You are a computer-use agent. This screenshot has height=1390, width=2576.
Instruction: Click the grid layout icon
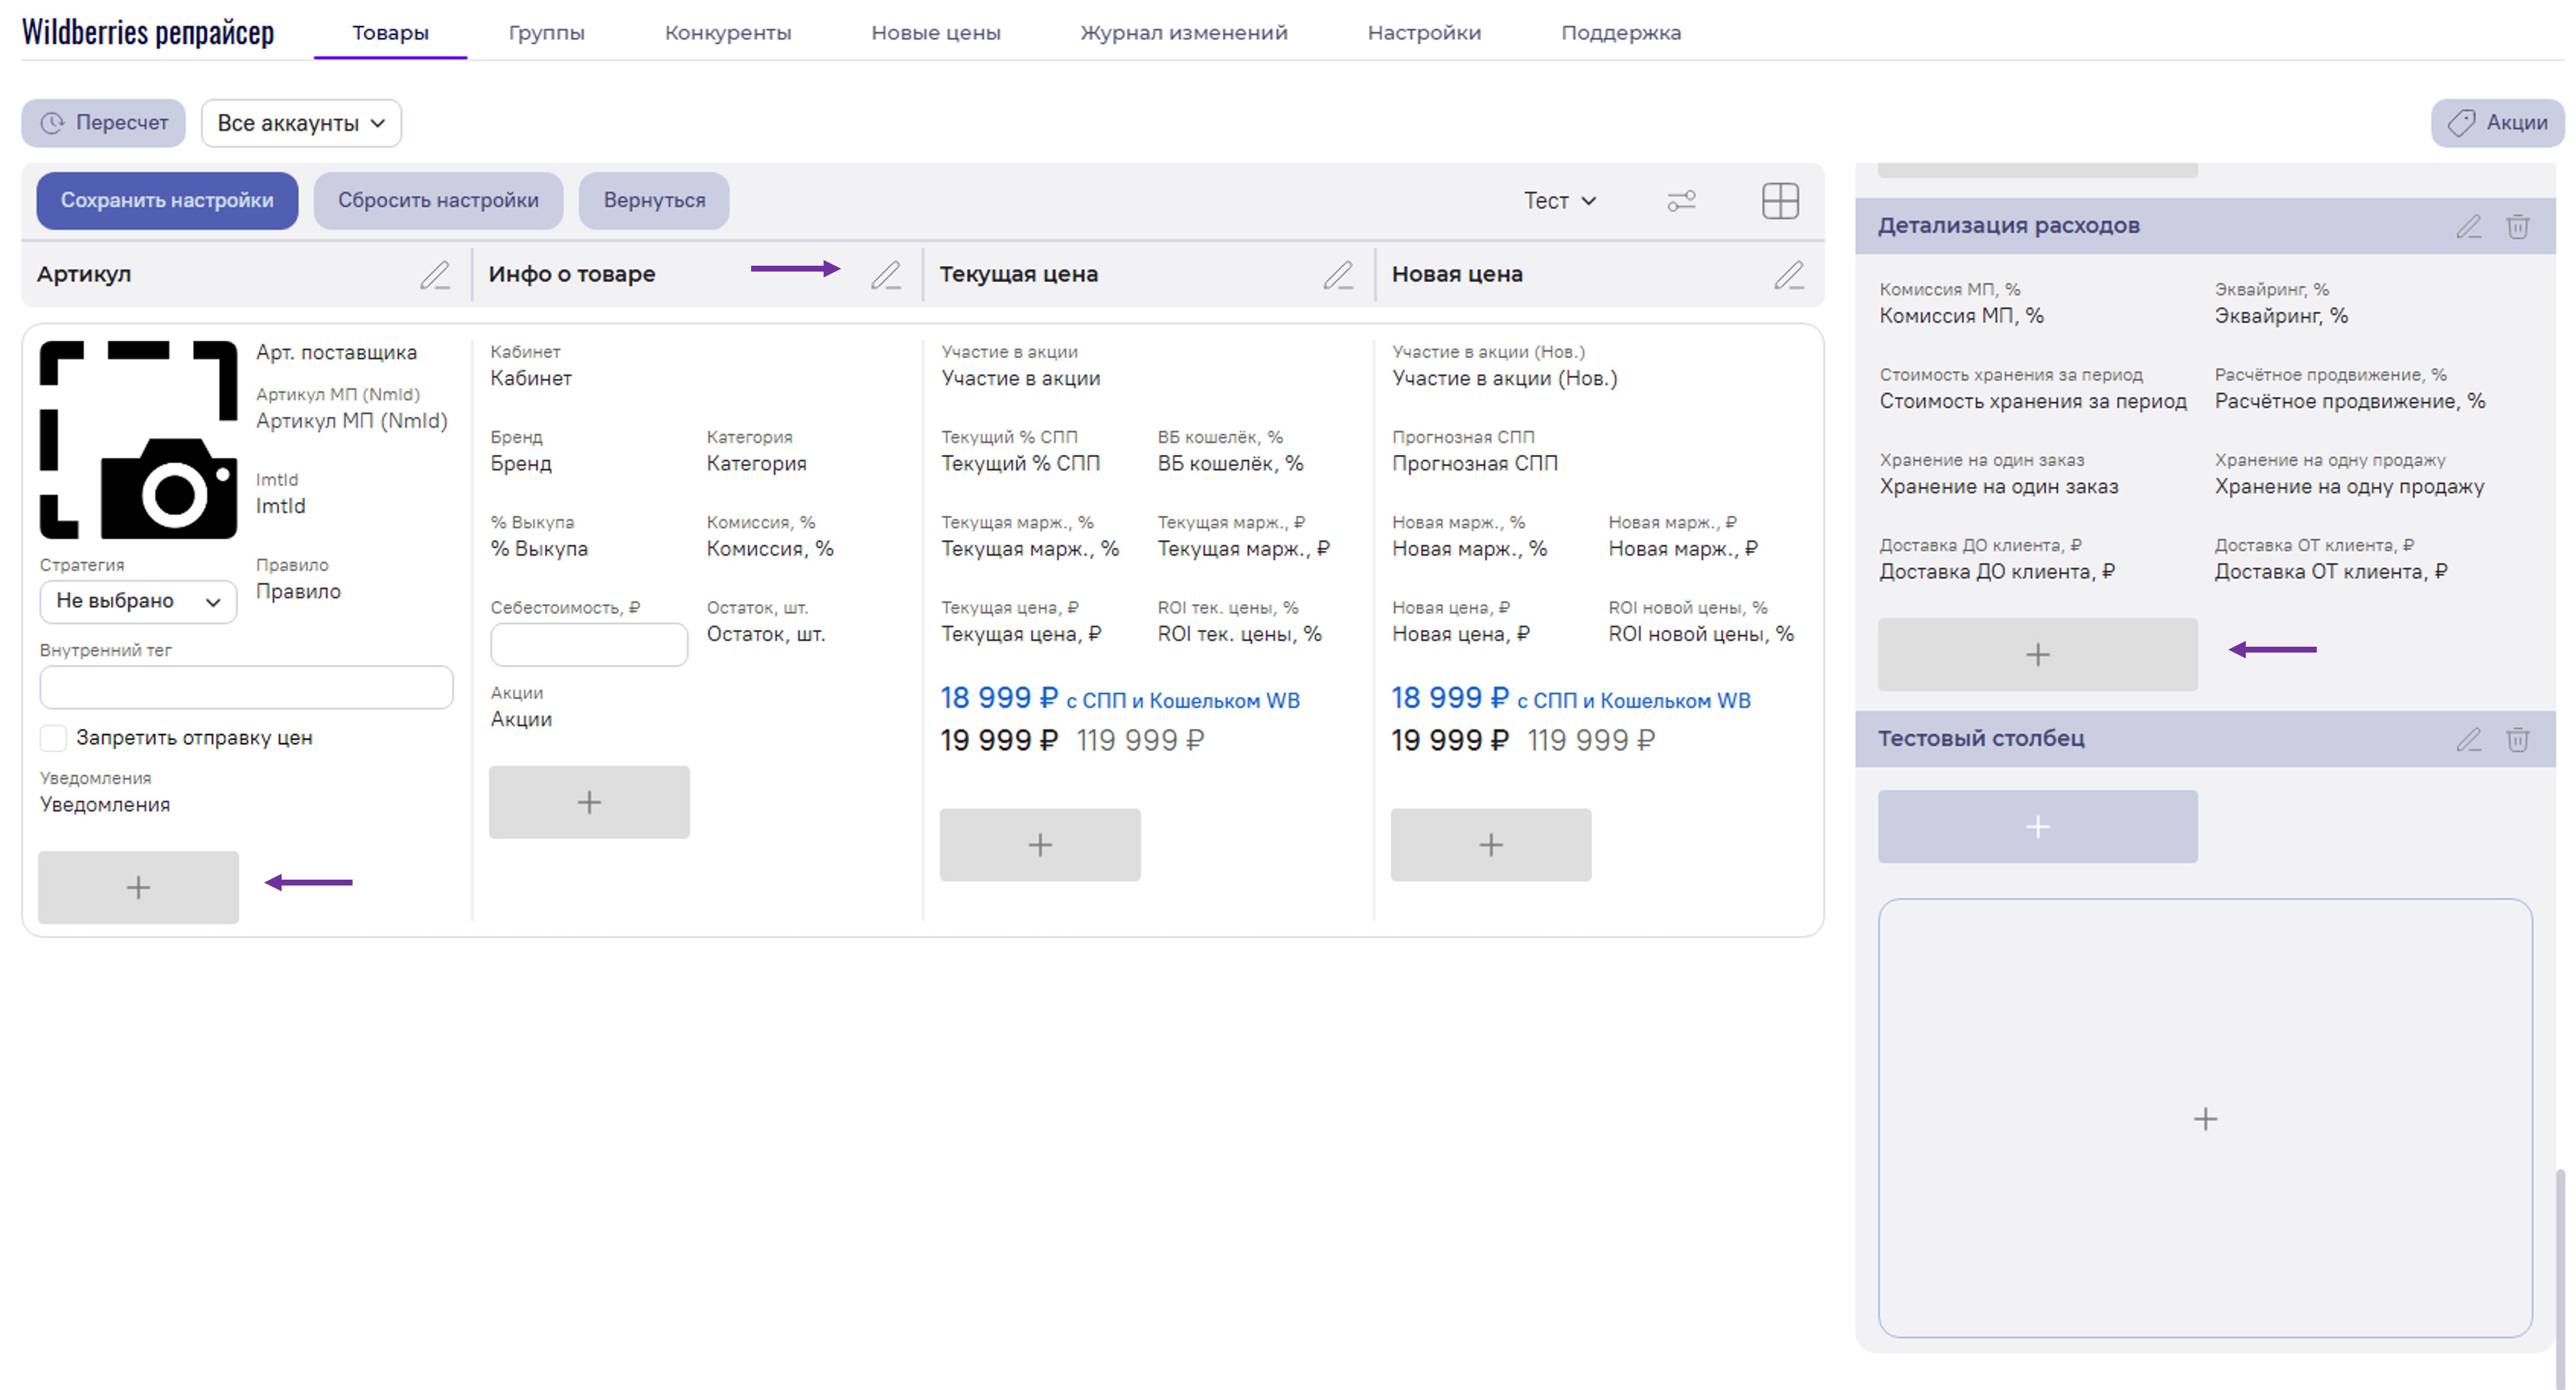[1780, 201]
